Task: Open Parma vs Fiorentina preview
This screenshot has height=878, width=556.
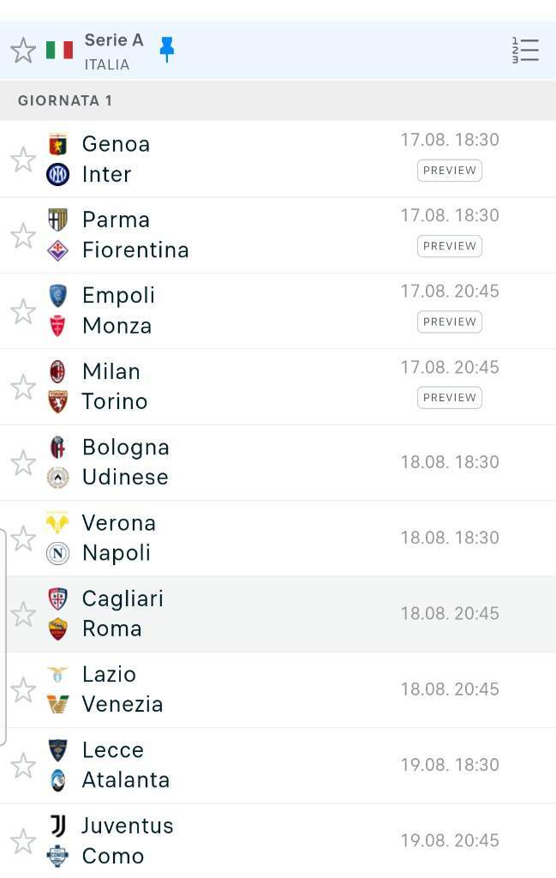Action: 449,246
